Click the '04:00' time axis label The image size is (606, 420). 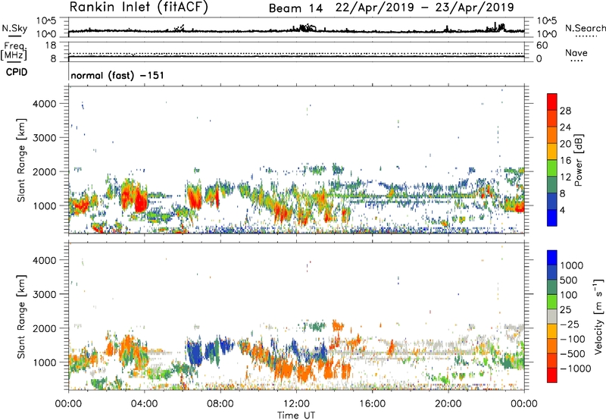(x=144, y=404)
